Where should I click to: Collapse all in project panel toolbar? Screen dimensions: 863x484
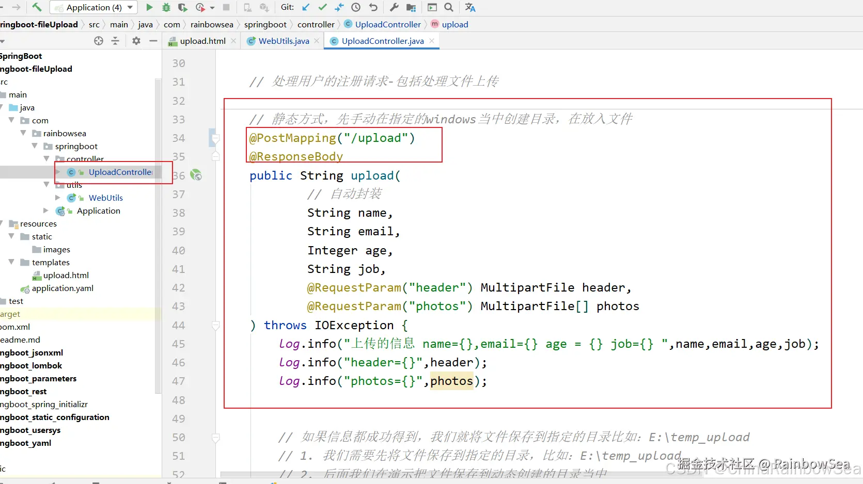tap(115, 41)
